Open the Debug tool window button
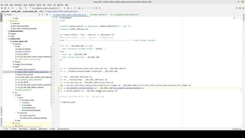The height and width of the screenshot is (138, 245). pos(33,129)
